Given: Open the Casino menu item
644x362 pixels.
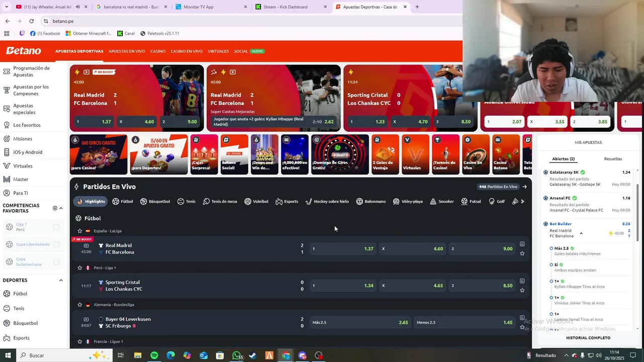Looking at the screenshot, I should pyautogui.click(x=157, y=51).
